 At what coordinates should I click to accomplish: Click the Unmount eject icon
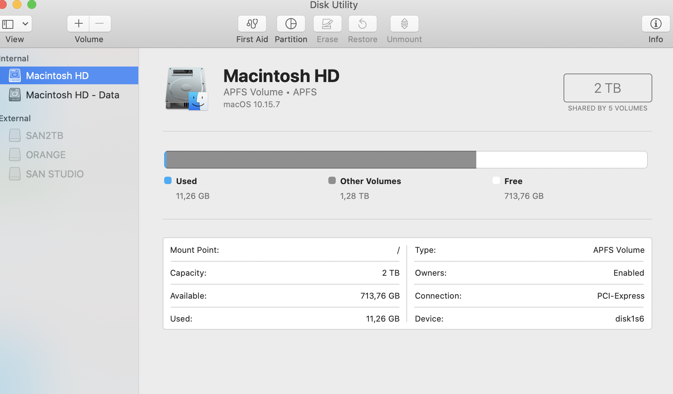point(404,24)
